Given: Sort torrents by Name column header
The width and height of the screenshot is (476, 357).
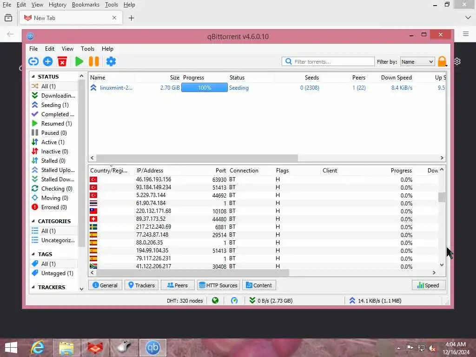Looking at the screenshot, I should (x=98, y=78).
